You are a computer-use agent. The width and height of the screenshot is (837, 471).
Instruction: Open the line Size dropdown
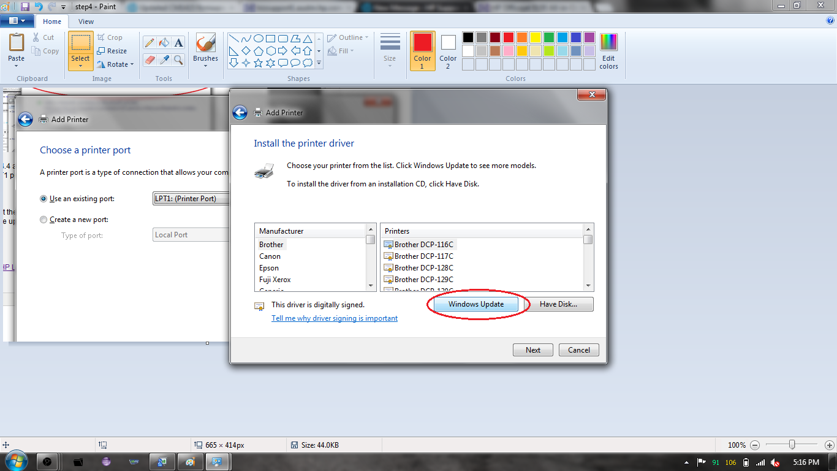390,51
